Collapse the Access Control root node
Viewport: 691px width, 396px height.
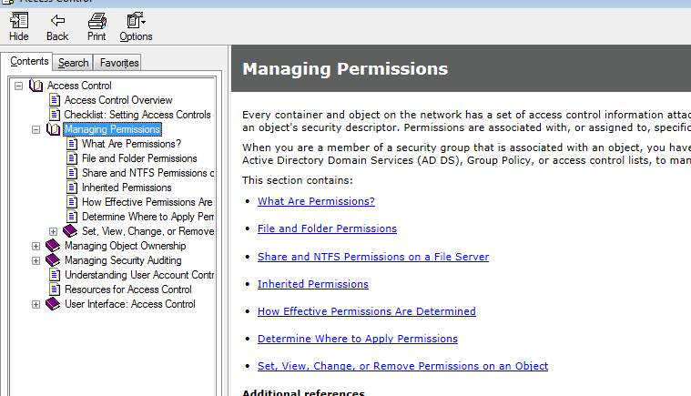tap(18, 86)
